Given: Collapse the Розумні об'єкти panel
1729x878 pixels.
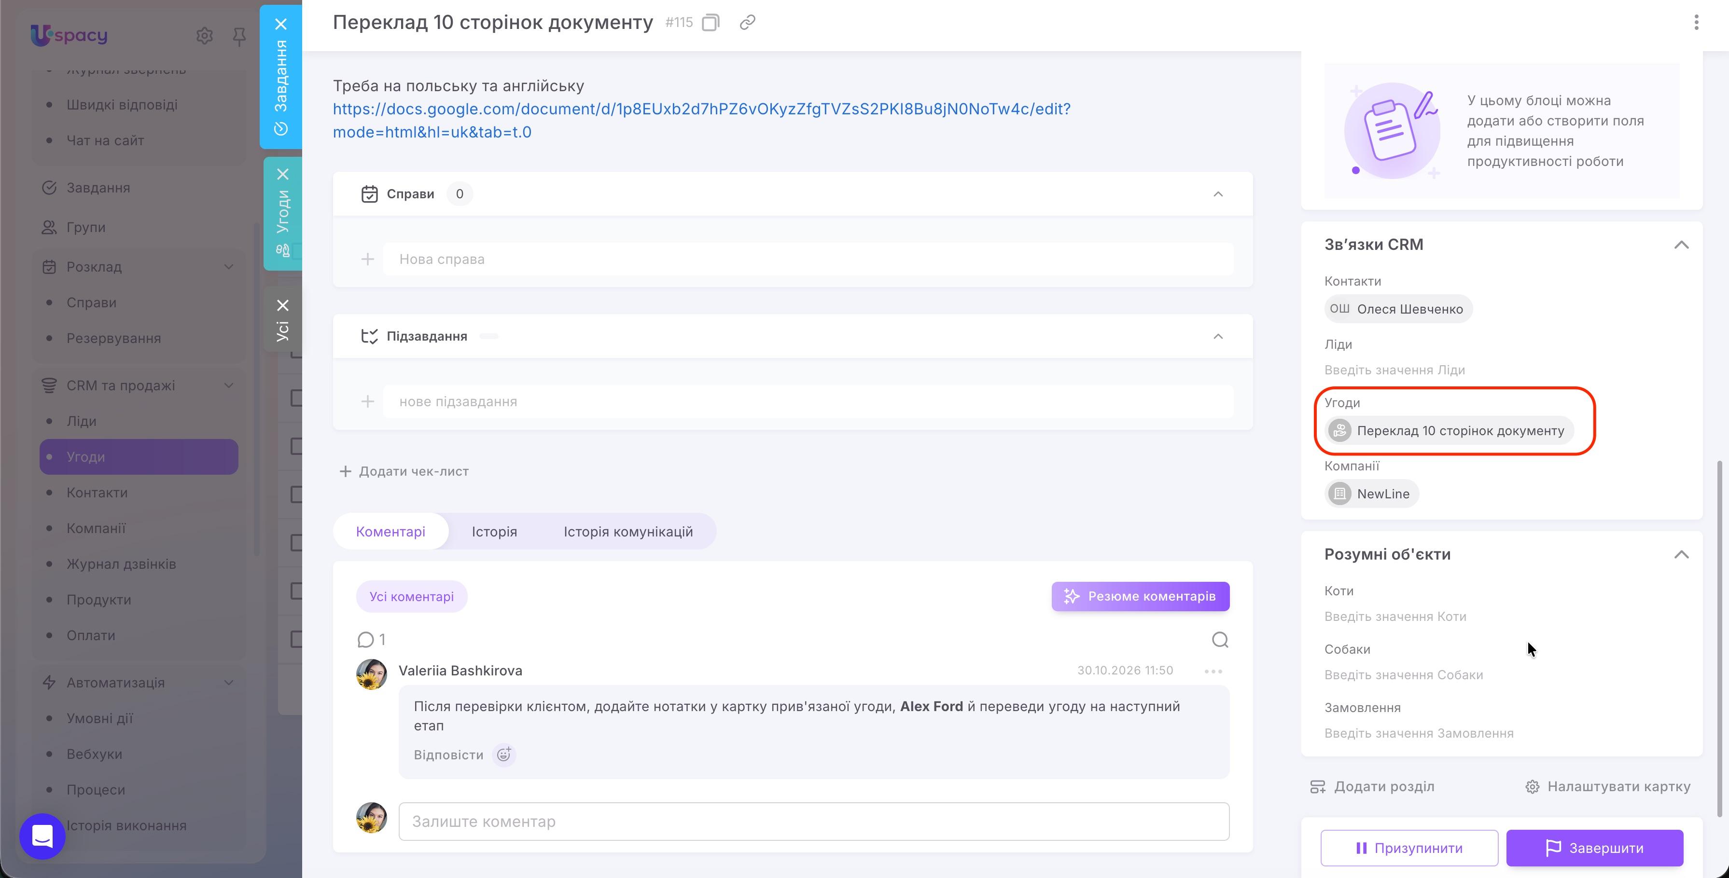Looking at the screenshot, I should (1681, 555).
